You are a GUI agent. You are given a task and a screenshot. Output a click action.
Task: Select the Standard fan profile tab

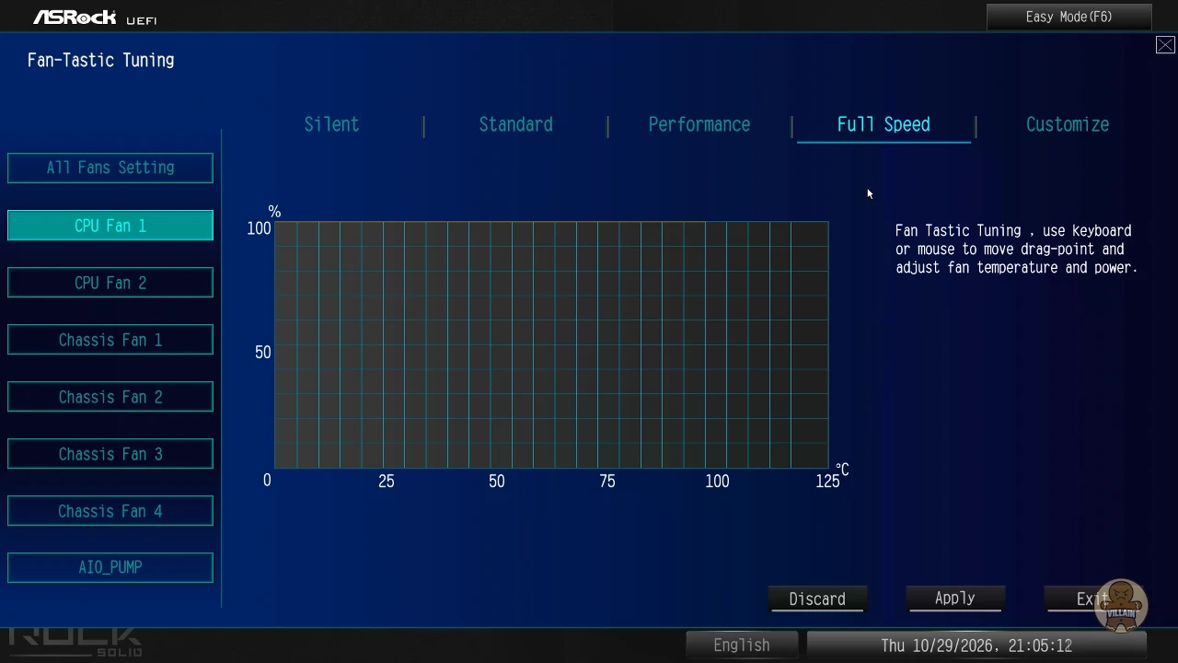tap(515, 124)
